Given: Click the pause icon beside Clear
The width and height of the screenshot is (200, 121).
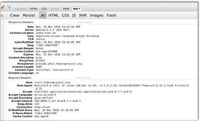Looking at the screenshot, I should (2, 15).
